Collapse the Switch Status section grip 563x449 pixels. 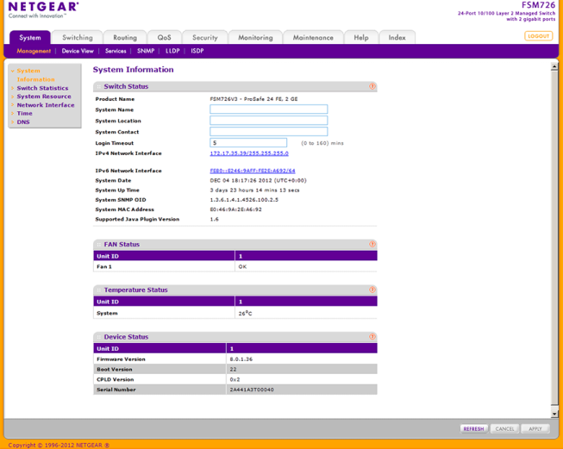pos(99,86)
